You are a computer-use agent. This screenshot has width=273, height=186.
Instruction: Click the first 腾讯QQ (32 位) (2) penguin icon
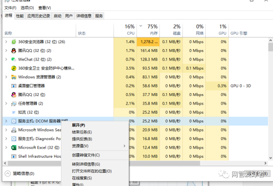tap(14, 50)
